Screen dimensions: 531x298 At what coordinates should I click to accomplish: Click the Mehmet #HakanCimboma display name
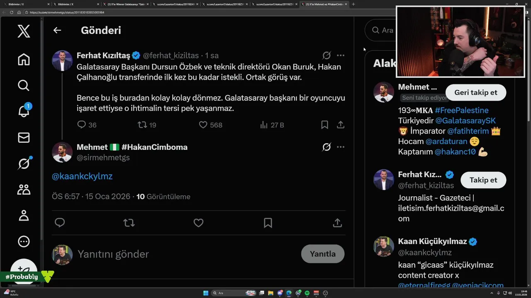pos(132,147)
